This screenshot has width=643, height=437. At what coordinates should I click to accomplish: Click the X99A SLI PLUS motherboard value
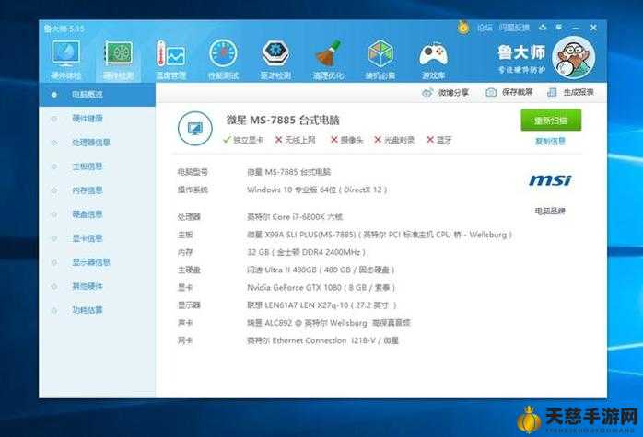(x=380, y=235)
